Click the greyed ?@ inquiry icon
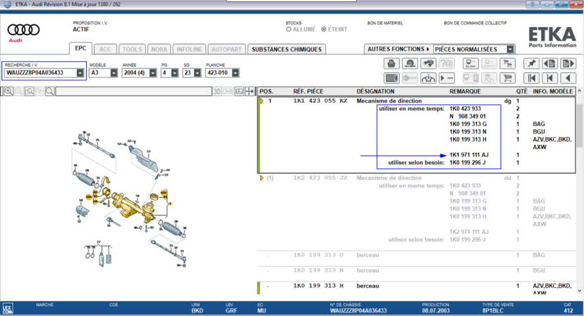 point(447,64)
